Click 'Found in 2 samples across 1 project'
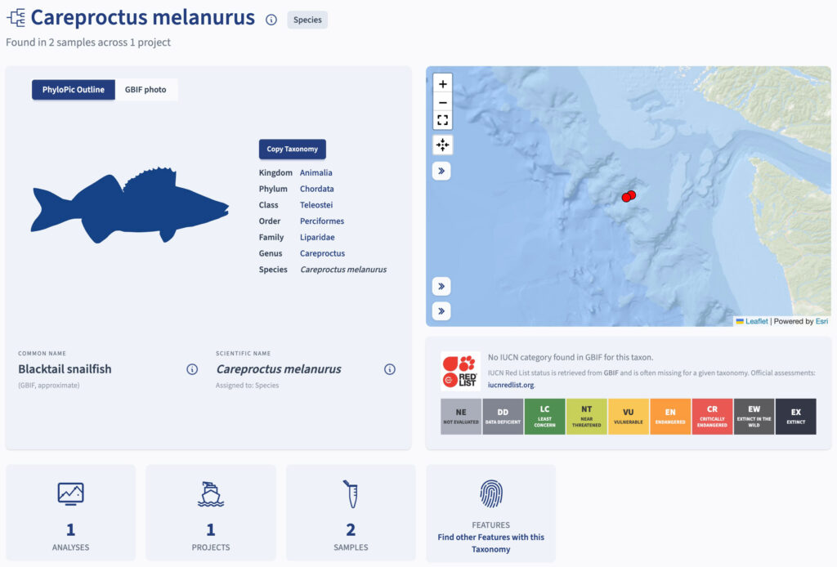Viewport: 837px width, 567px height. click(x=88, y=42)
